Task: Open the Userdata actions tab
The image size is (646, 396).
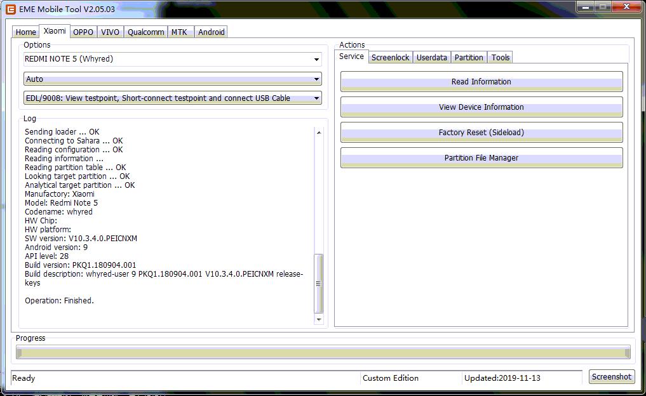Action: click(432, 58)
